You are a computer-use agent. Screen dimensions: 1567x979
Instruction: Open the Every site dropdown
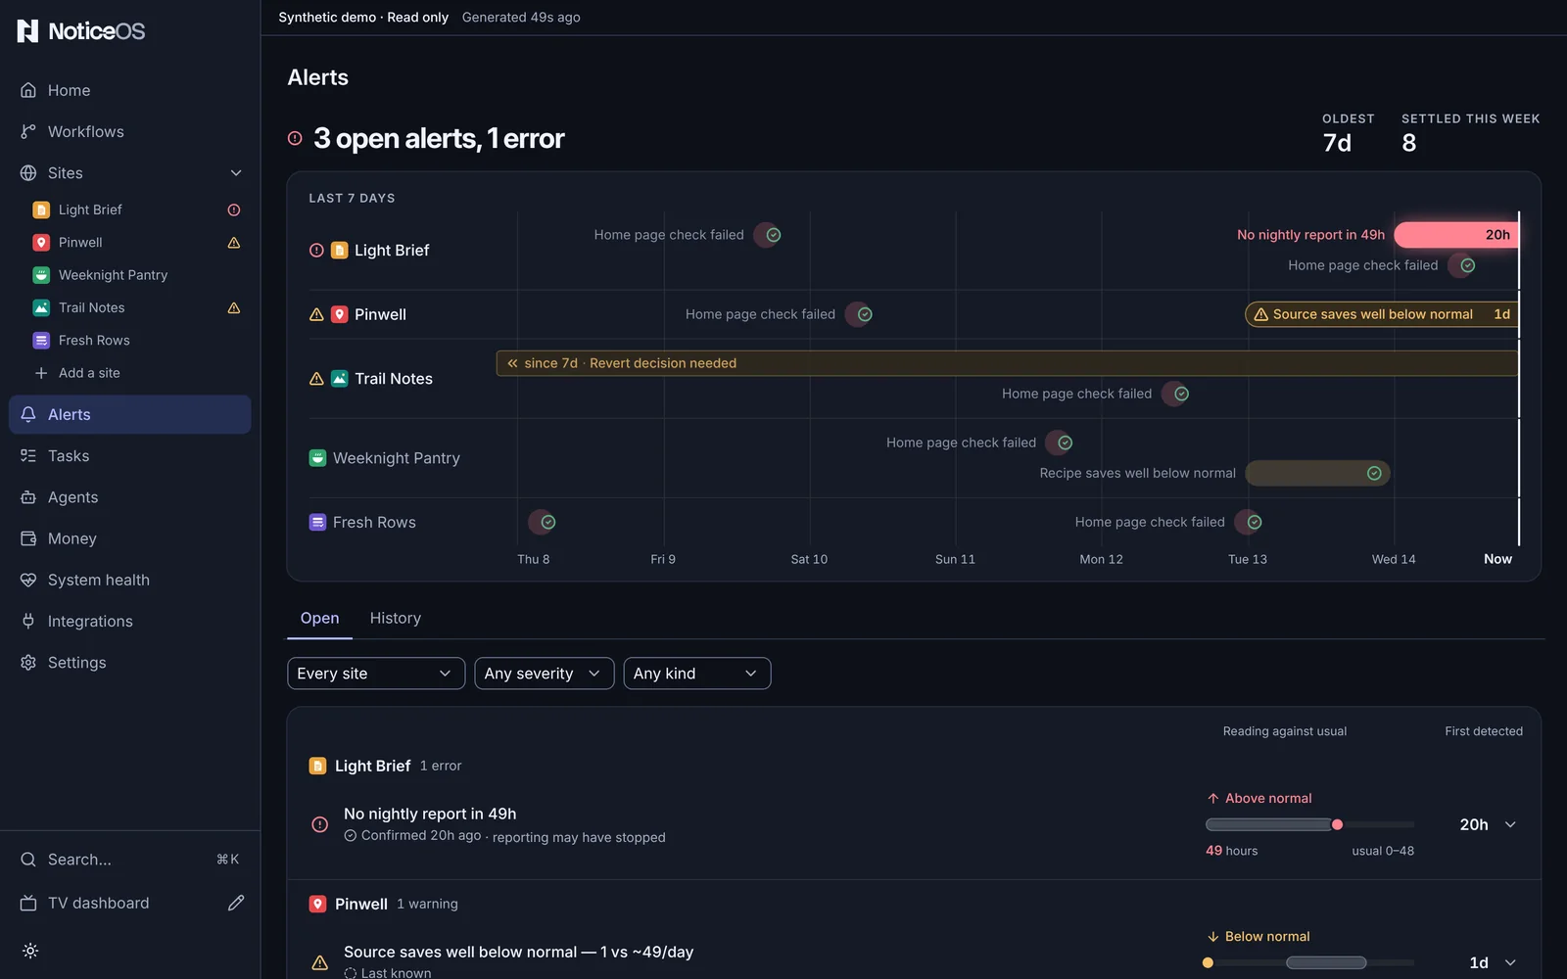click(376, 674)
